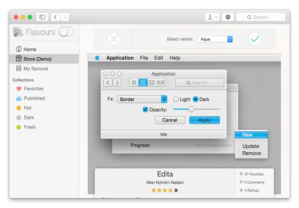Click the Flavours swatch logo icon
Screen dimensions: 299x208
(18, 32)
